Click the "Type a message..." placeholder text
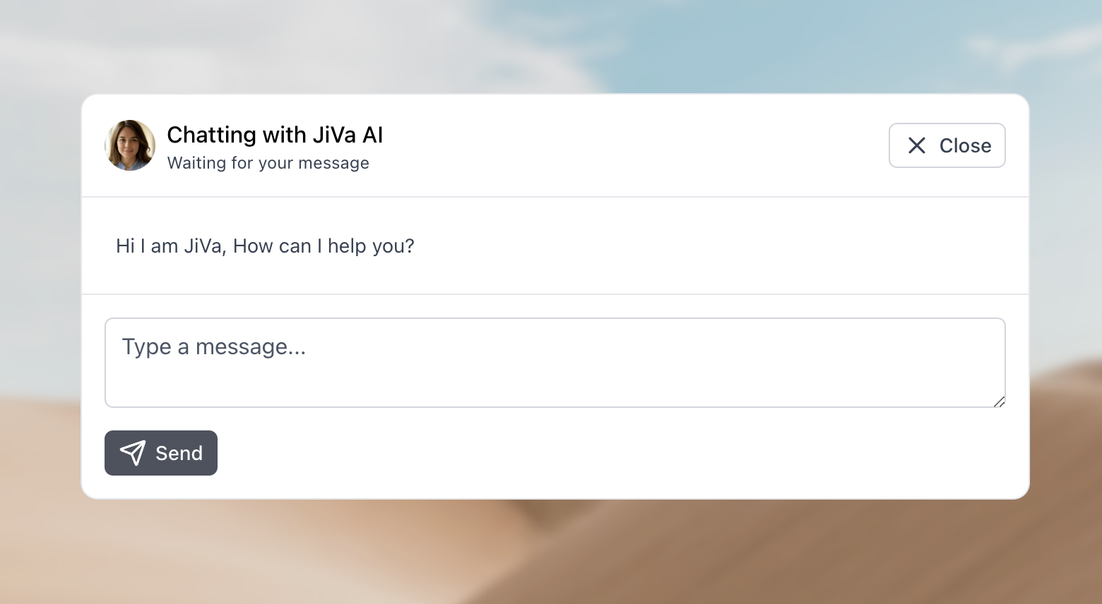Image resolution: width=1102 pixels, height=604 pixels. pyautogui.click(x=214, y=346)
